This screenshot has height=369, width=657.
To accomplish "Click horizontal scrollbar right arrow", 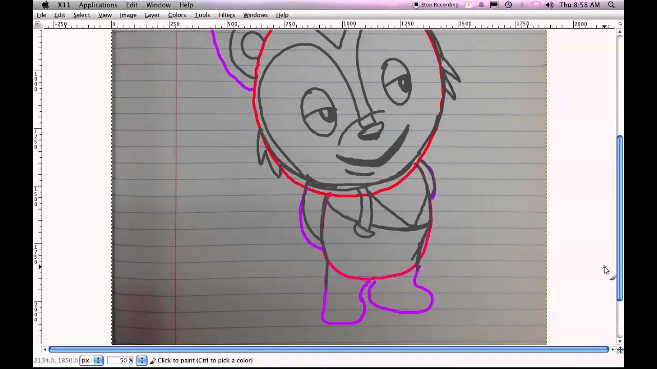I will pos(612,350).
